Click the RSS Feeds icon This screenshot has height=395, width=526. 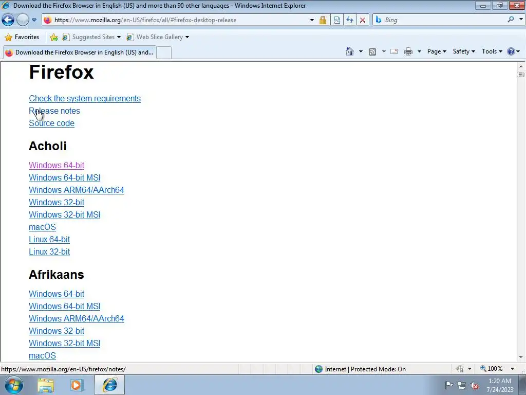372,51
